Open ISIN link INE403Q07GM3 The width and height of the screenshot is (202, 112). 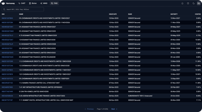(8, 31)
